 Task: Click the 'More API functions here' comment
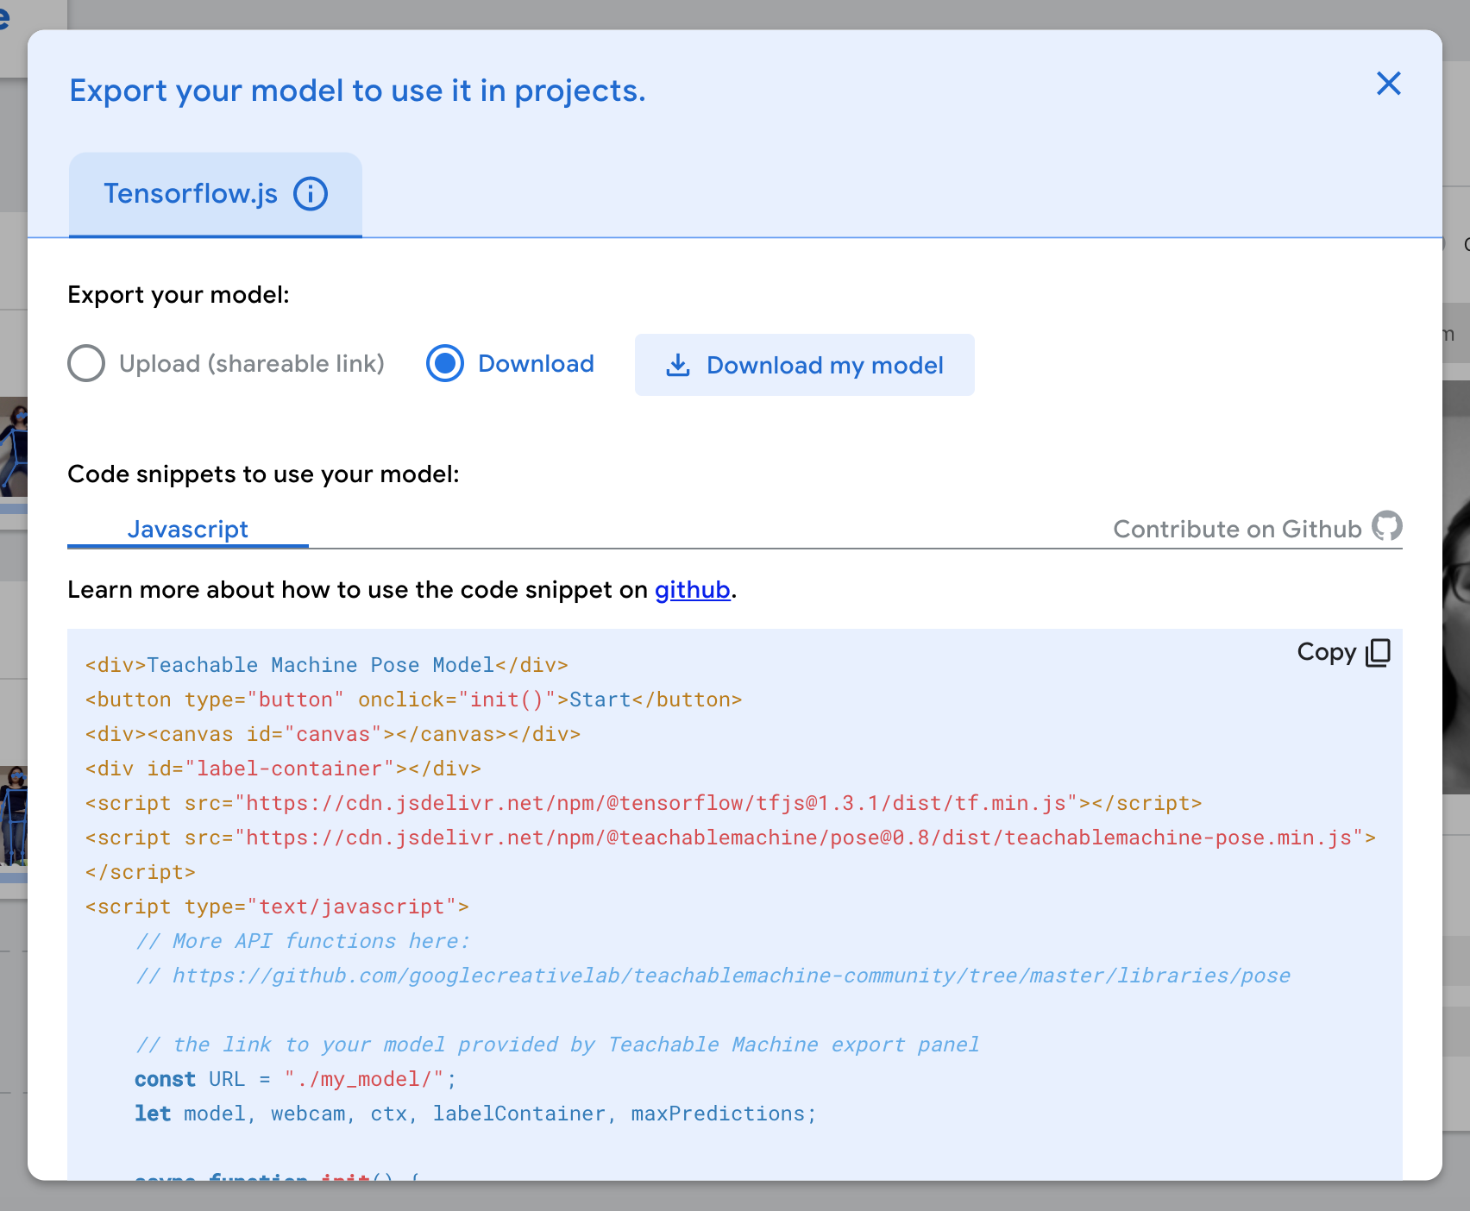point(303,941)
